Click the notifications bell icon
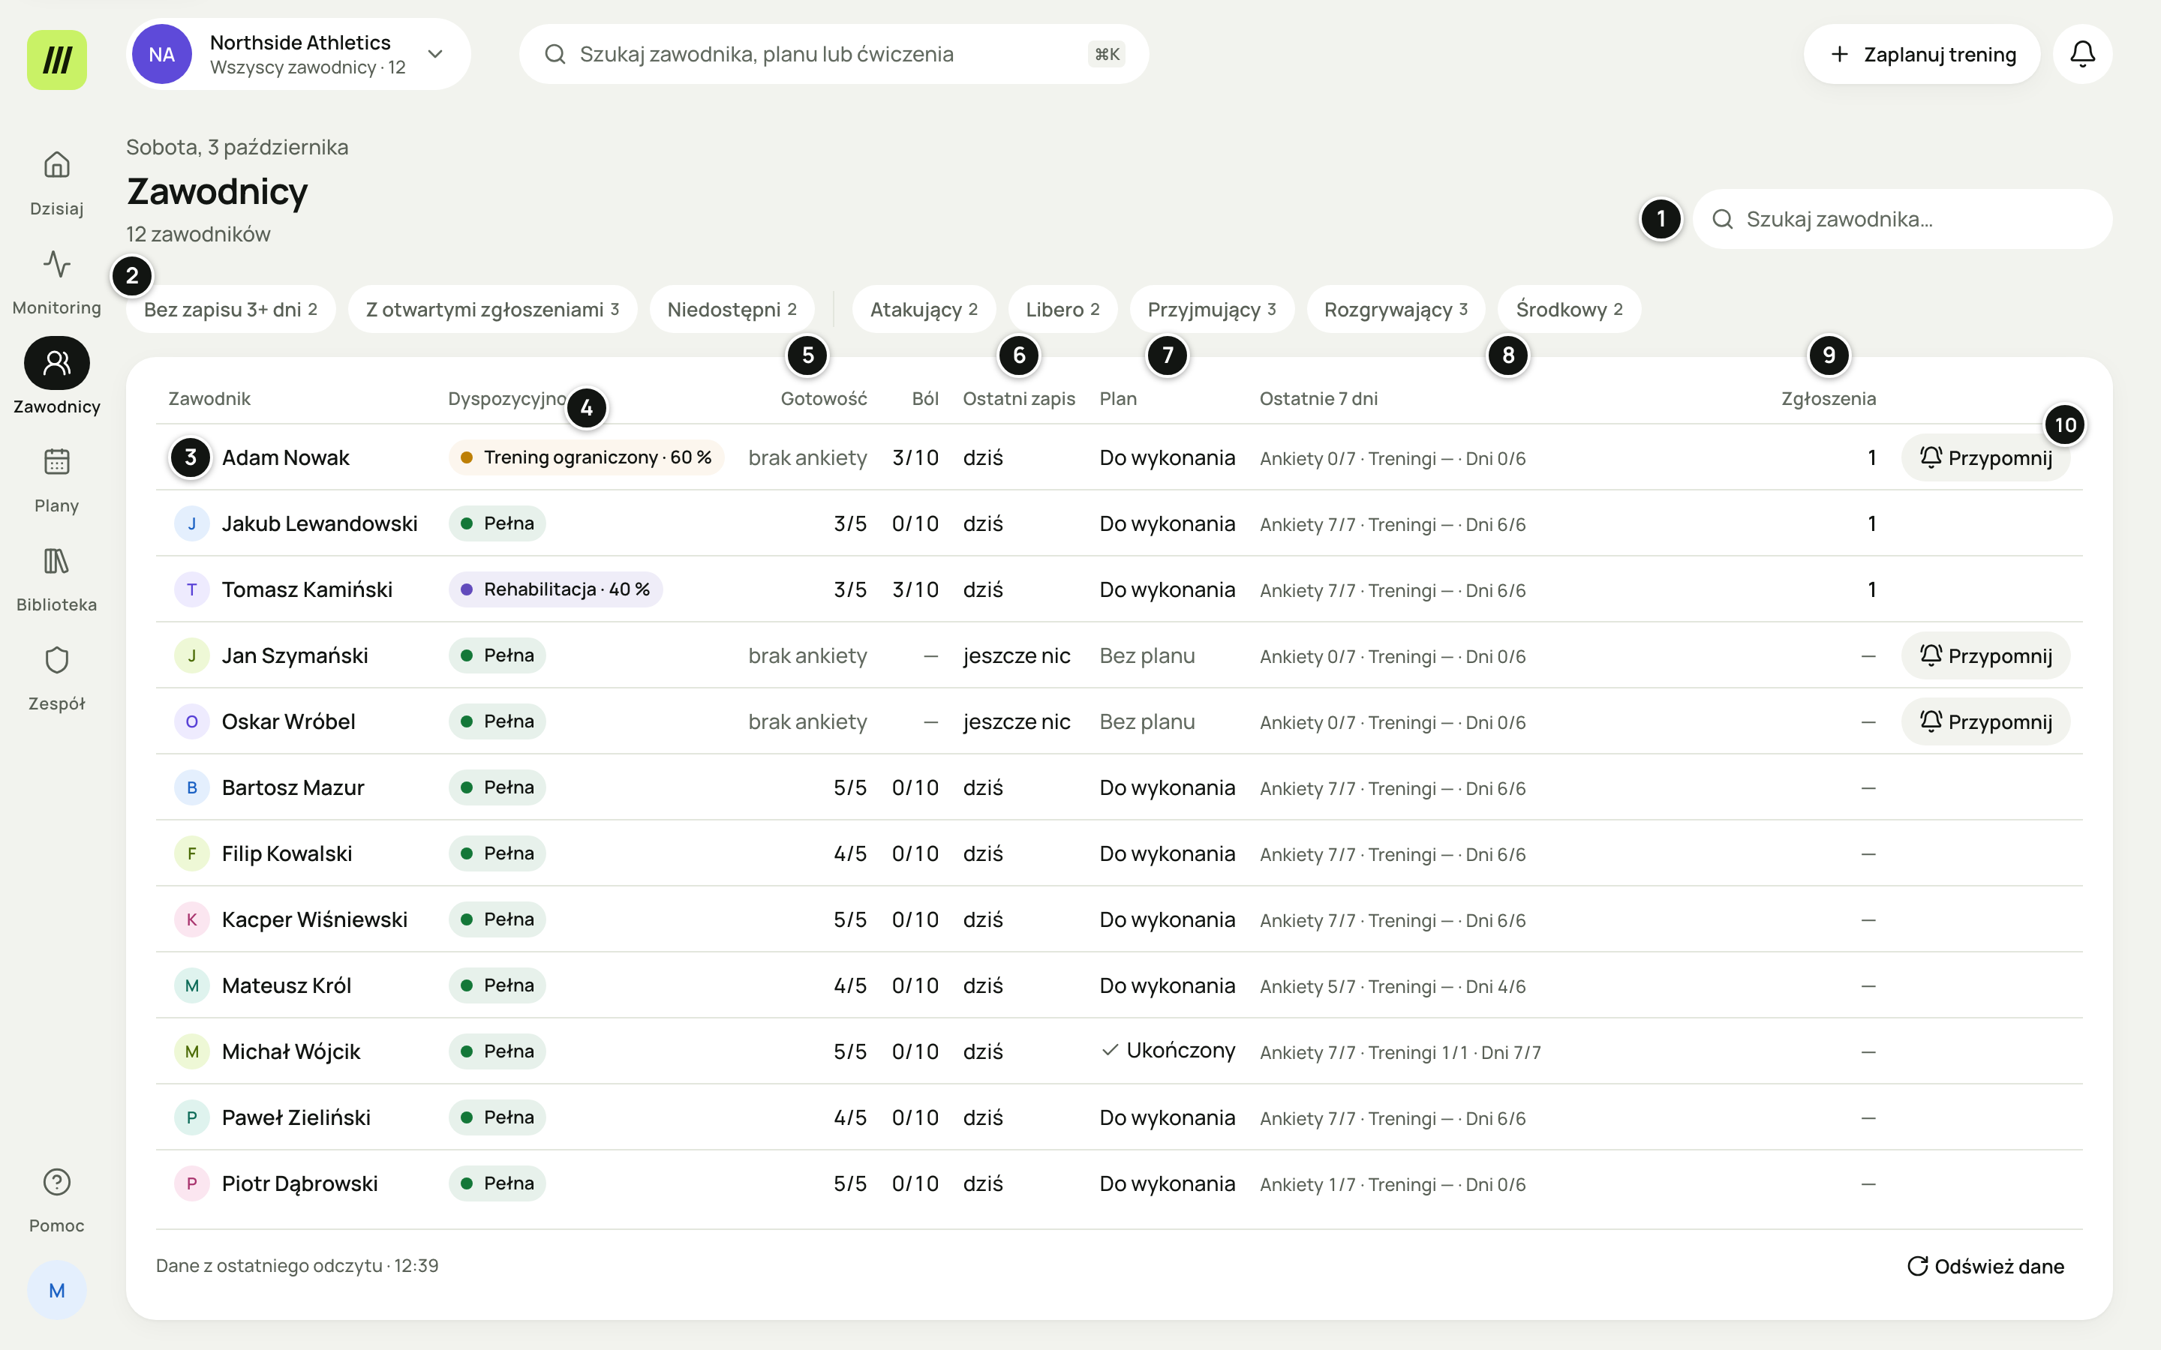The width and height of the screenshot is (2161, 1350). 2082,53
